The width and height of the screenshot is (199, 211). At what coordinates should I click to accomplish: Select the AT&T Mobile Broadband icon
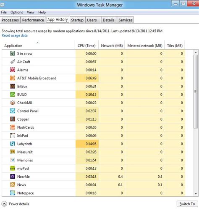click(13, 78)
